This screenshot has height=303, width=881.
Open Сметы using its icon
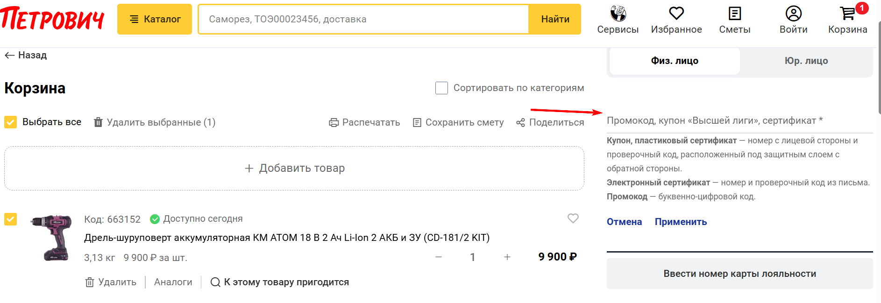[x=734, y=13]
